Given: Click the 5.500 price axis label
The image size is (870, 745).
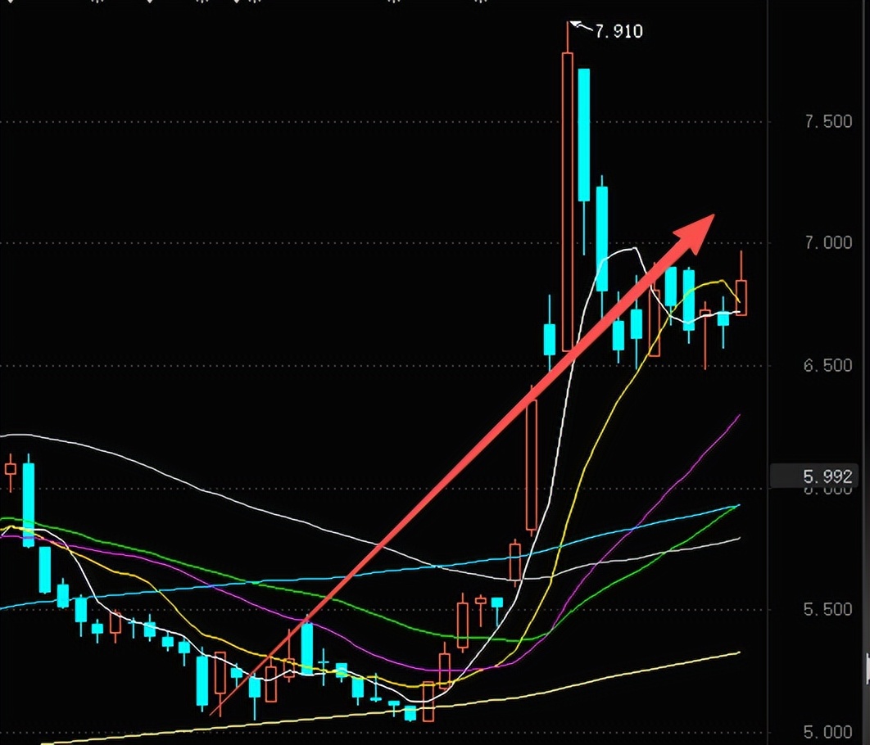Looking at the screenshot, I should pyautogui.click(x=828, y=609).
